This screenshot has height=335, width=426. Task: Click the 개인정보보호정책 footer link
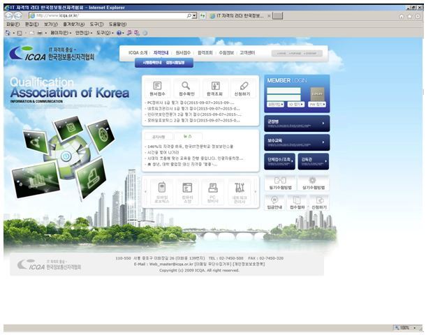(x=249, y=264)
